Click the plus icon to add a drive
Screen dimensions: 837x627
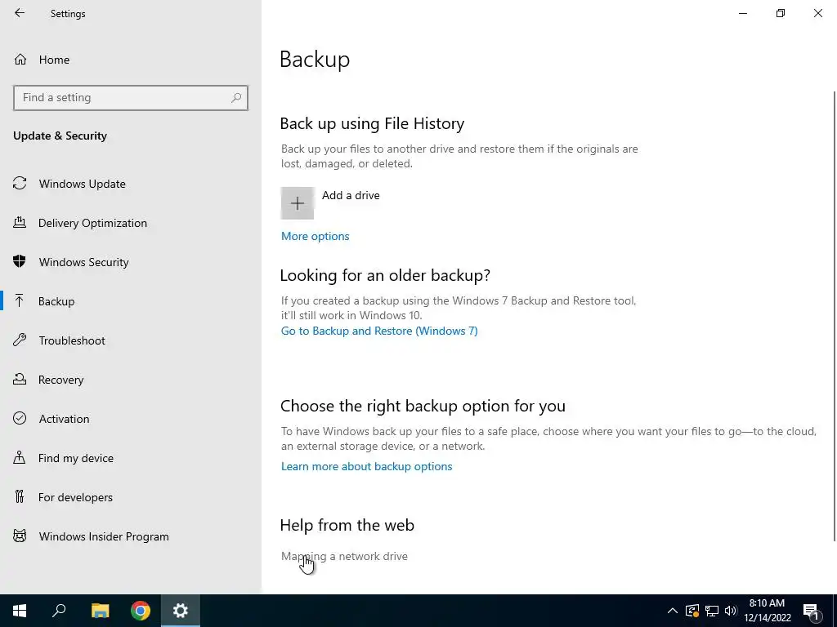pos(298,203)
